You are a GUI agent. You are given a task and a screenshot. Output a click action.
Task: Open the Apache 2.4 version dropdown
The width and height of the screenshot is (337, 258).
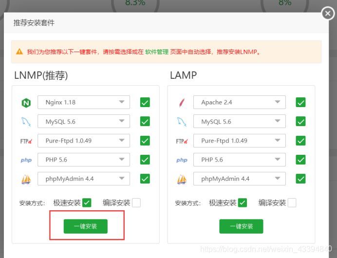pos(240,102)
